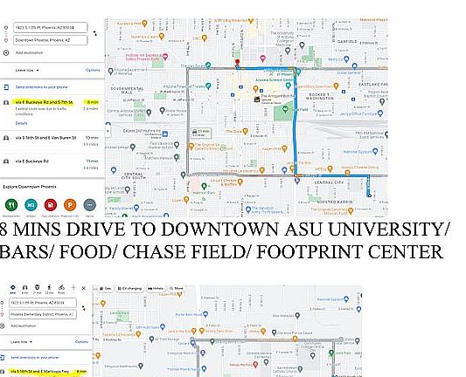Select the EV charging filter chip
This screenshot has width=466, height=377.
[x=129, y=288]
